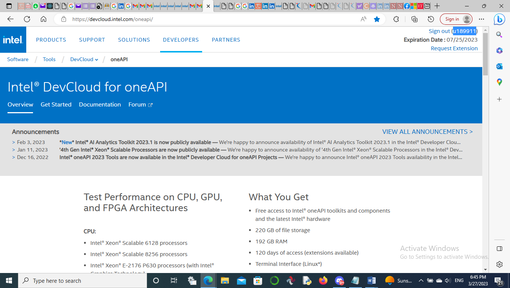The height and width of the screenshot is (288, 510).
Task: Toggle the favorite star for this page
Action: point(377,19)
